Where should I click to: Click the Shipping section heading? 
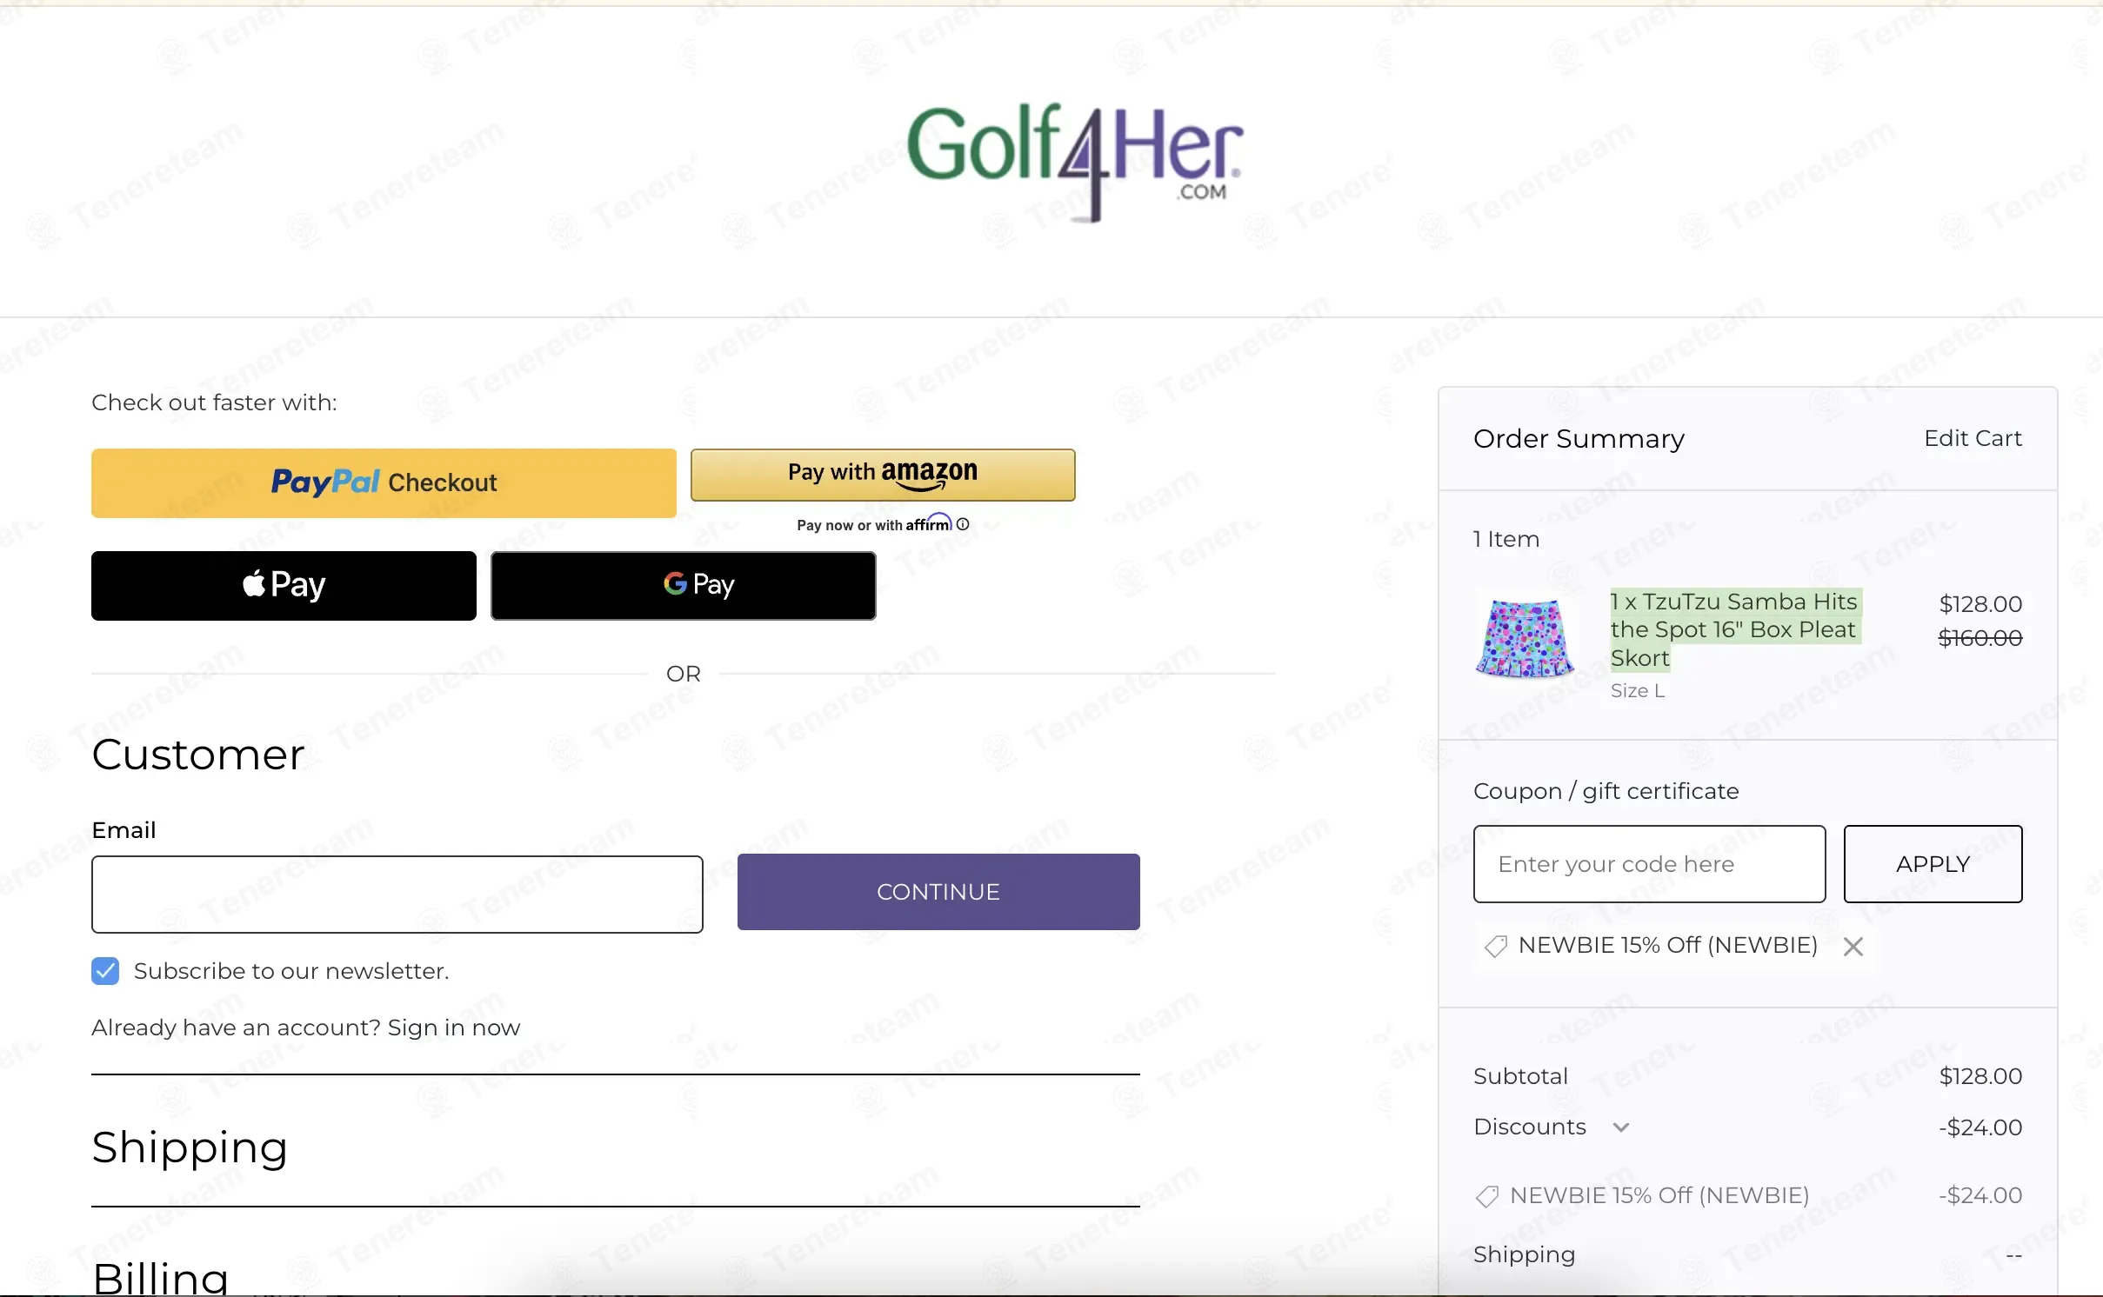(x=190, y=1147)
